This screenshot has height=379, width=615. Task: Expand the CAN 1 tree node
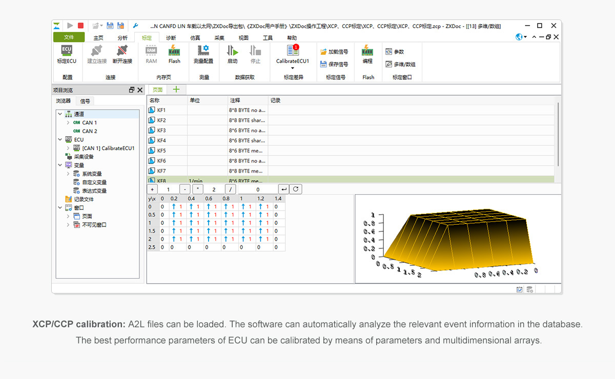68,123
